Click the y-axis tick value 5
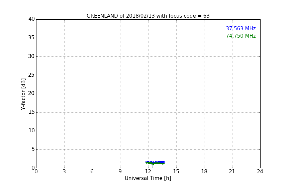The width and height of the screenshot is (289, 192). tap(33, 149)
